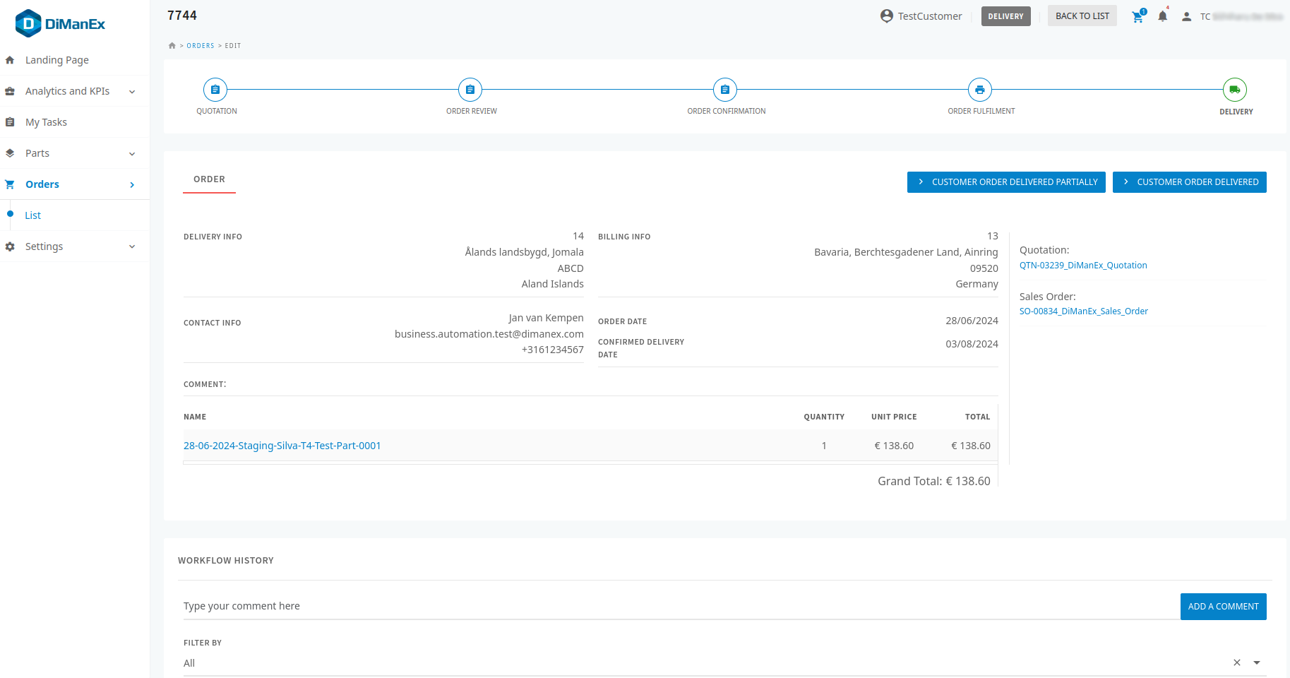The image size is (1290, 678).
Task: Click the breadcrumb home icon
Action: point(172,45)
